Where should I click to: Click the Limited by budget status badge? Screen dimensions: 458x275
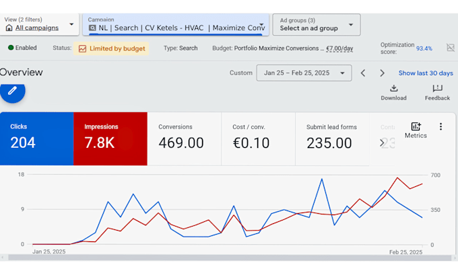tap(111, 48)
